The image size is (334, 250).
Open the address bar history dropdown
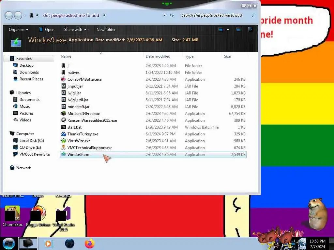(x=164, y=15)
